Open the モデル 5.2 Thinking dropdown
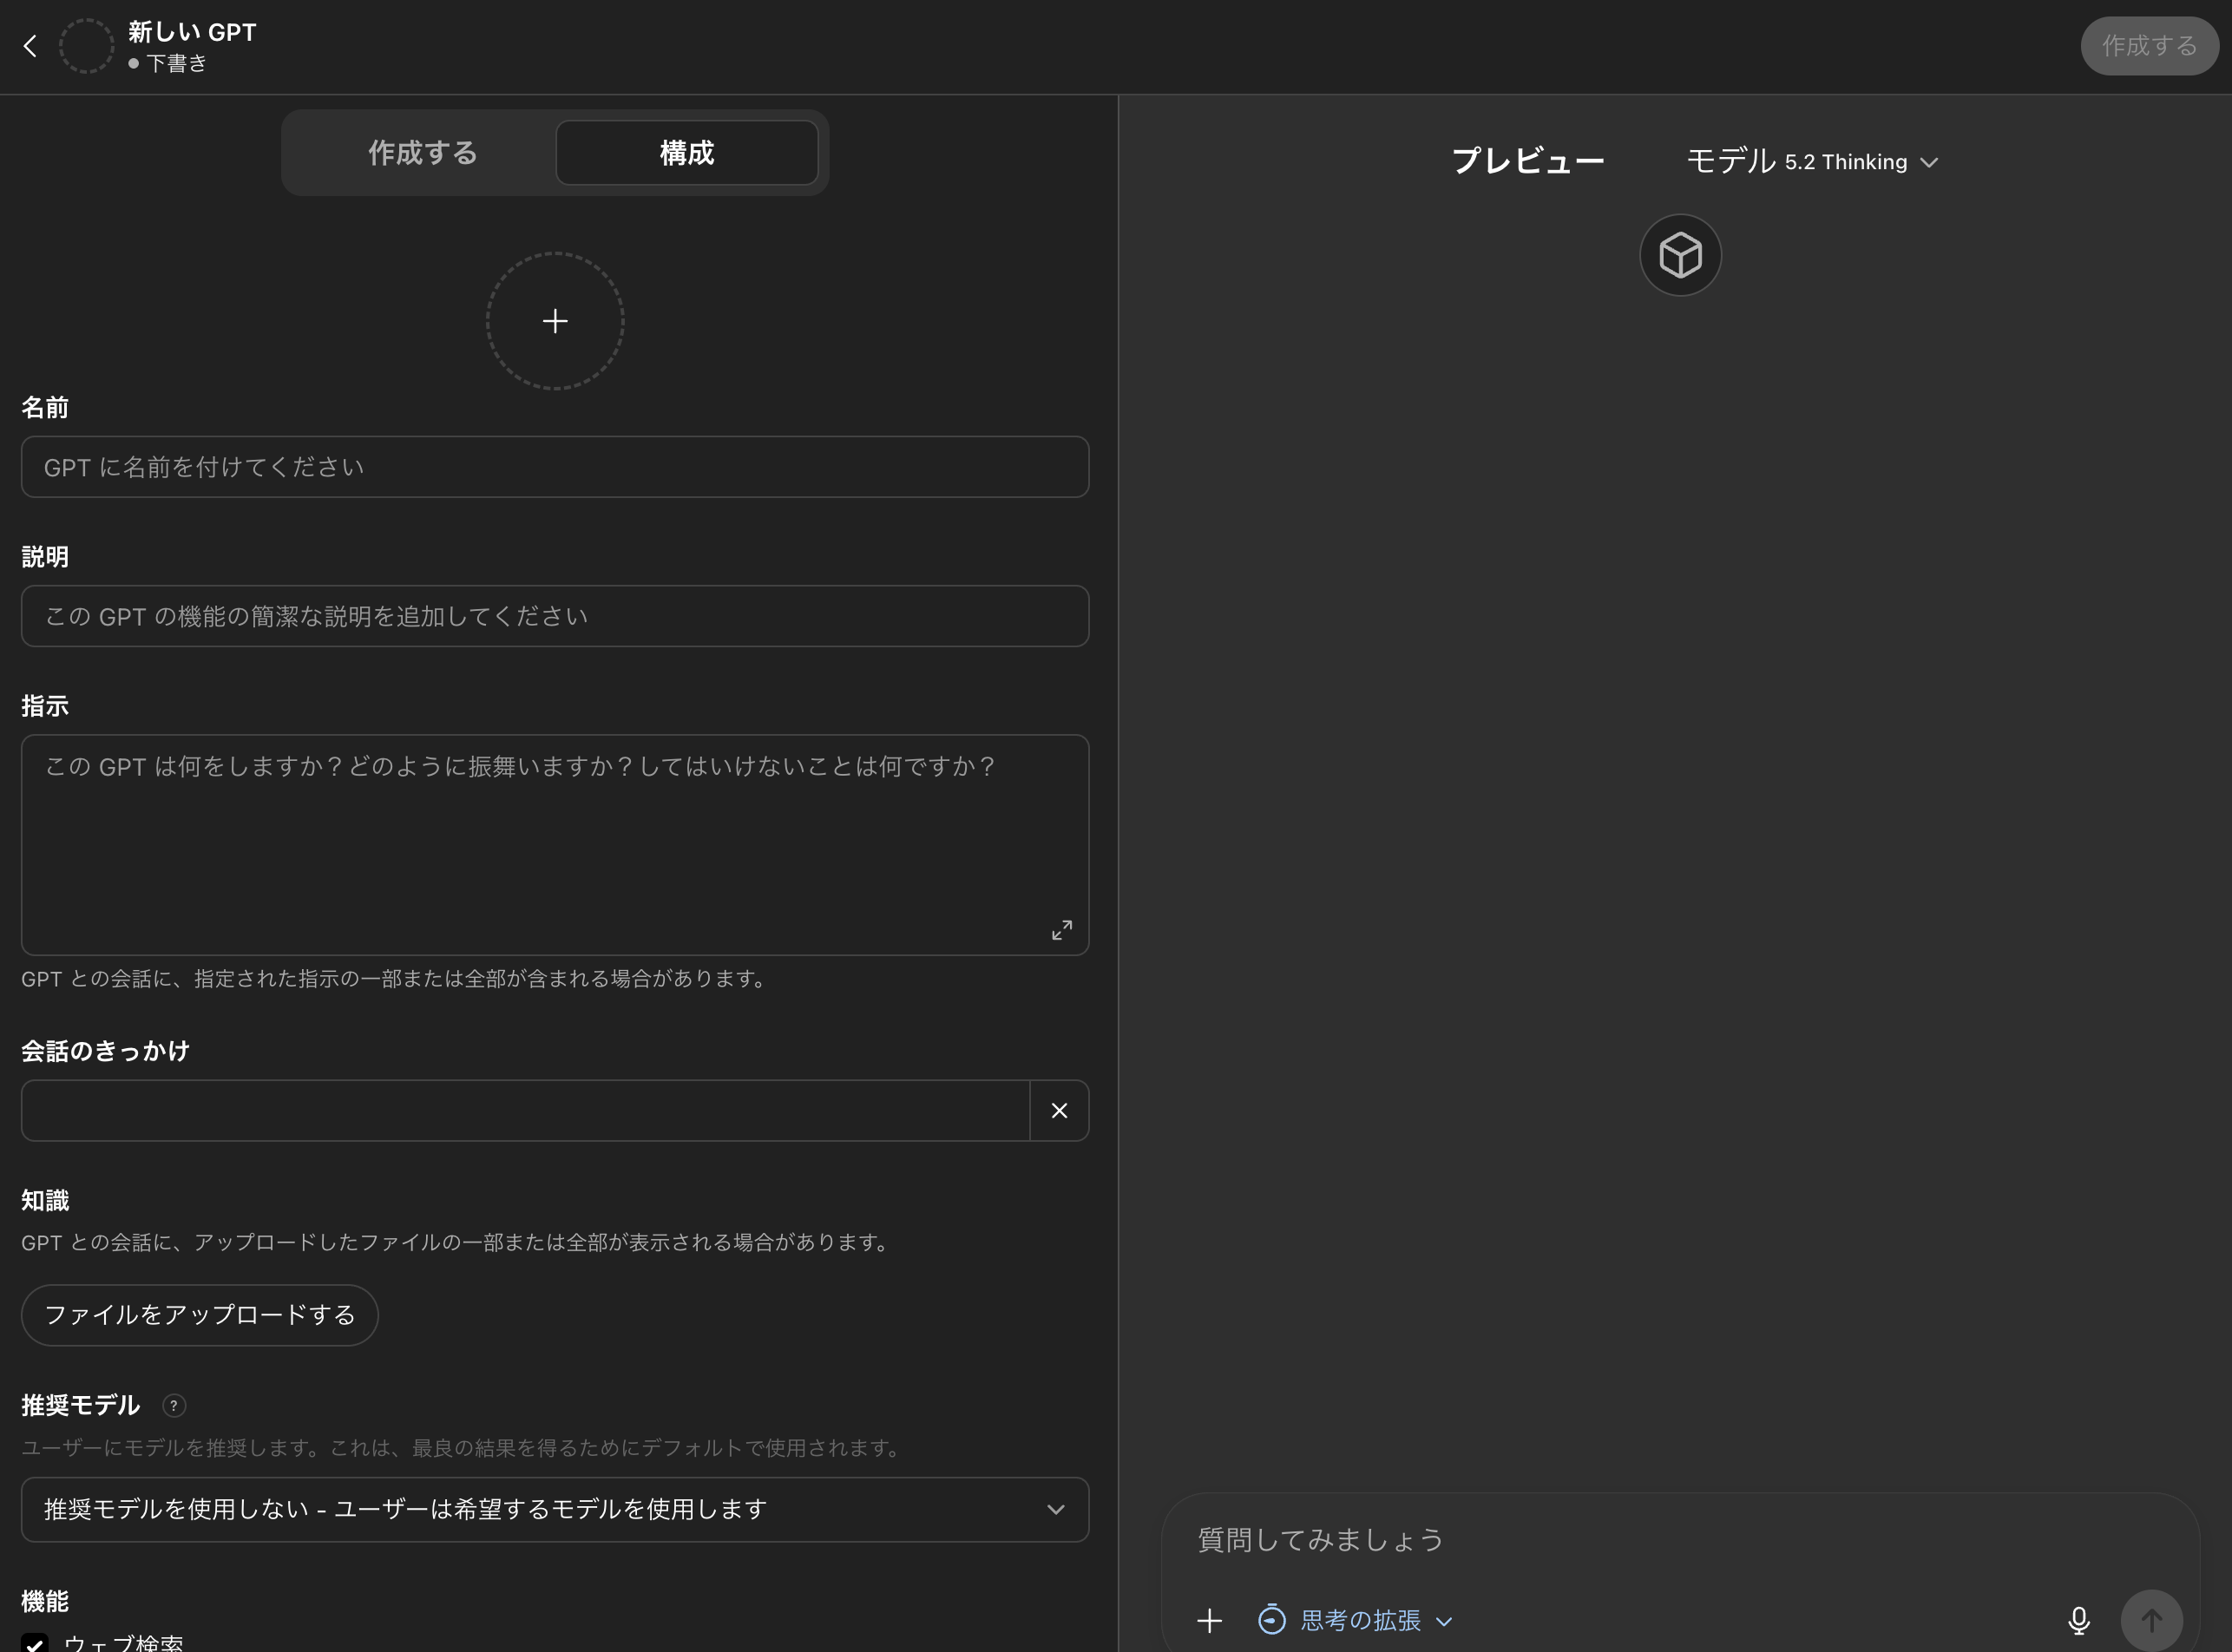The image size is (2232, 1652). pos(1812,162)
